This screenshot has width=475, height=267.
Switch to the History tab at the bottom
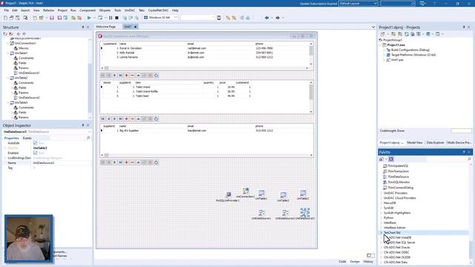pyautogui.click(x=368, y=262)
